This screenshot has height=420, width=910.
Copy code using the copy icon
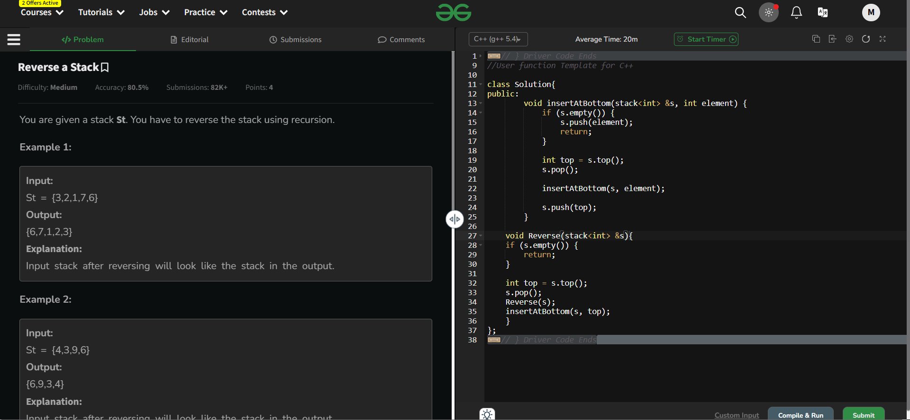(x=816, y=39)
